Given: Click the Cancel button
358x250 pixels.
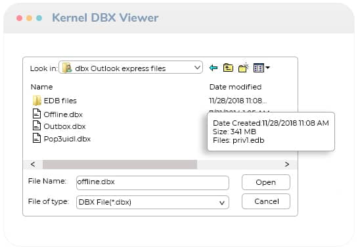Looking at the screenshot, I should pos(266,201).
